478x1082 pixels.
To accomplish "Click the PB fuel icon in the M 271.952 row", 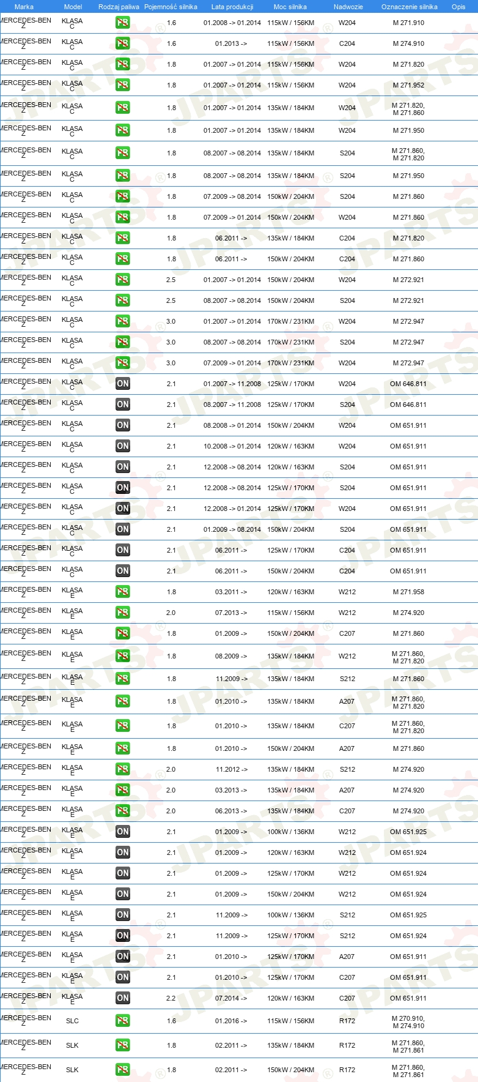I will [122, 85].
